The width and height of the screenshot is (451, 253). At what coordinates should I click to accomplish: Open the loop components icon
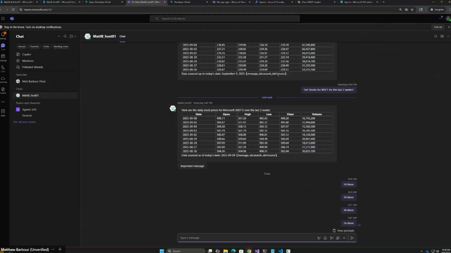pos(338,238)
